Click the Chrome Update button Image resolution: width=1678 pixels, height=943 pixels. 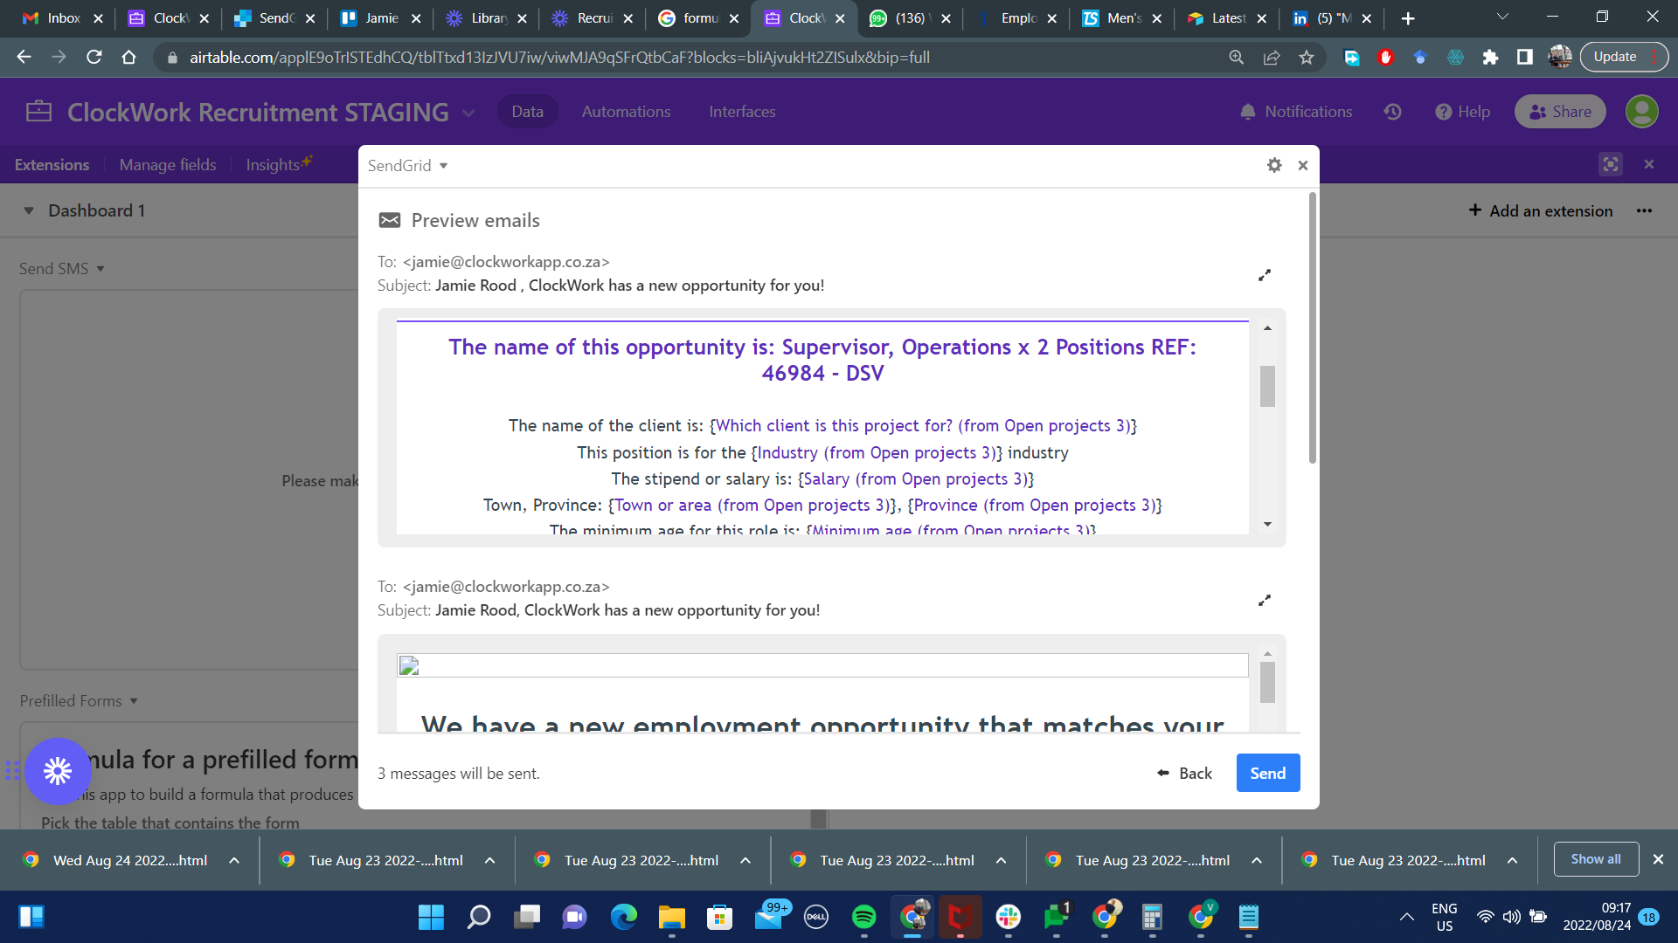click(1624, 57)
